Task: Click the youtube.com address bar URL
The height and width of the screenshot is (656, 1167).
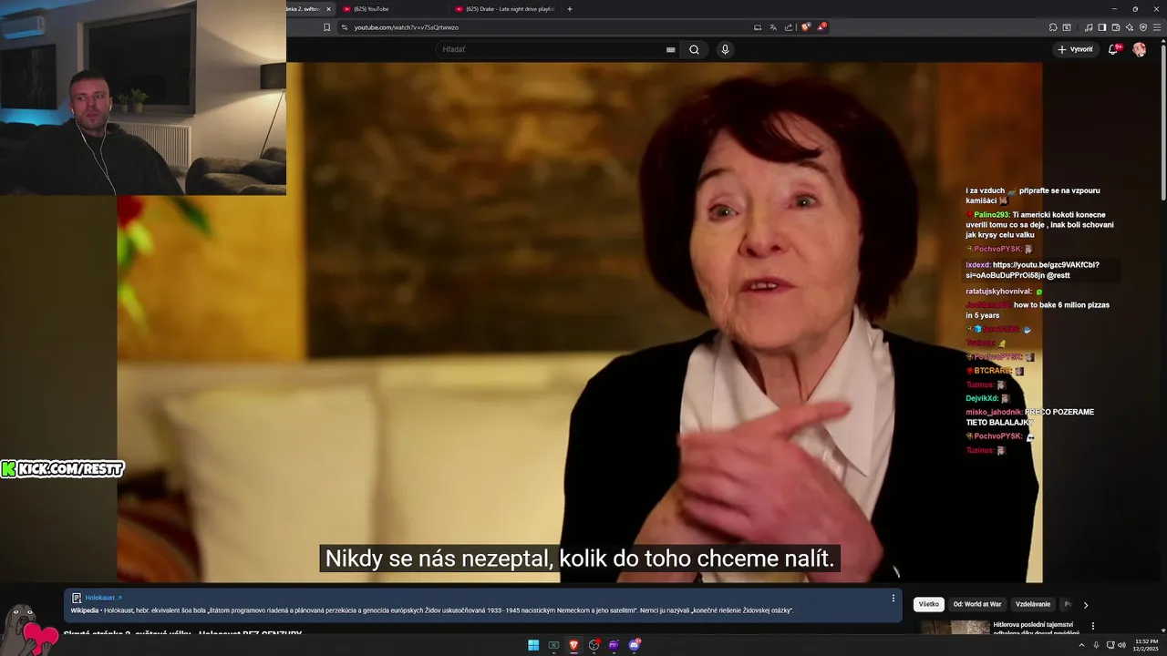Action: 406,27
